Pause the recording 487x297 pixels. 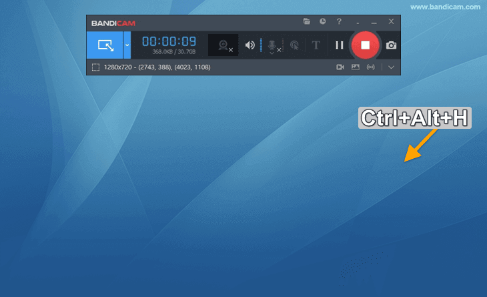tap(339, 45)
